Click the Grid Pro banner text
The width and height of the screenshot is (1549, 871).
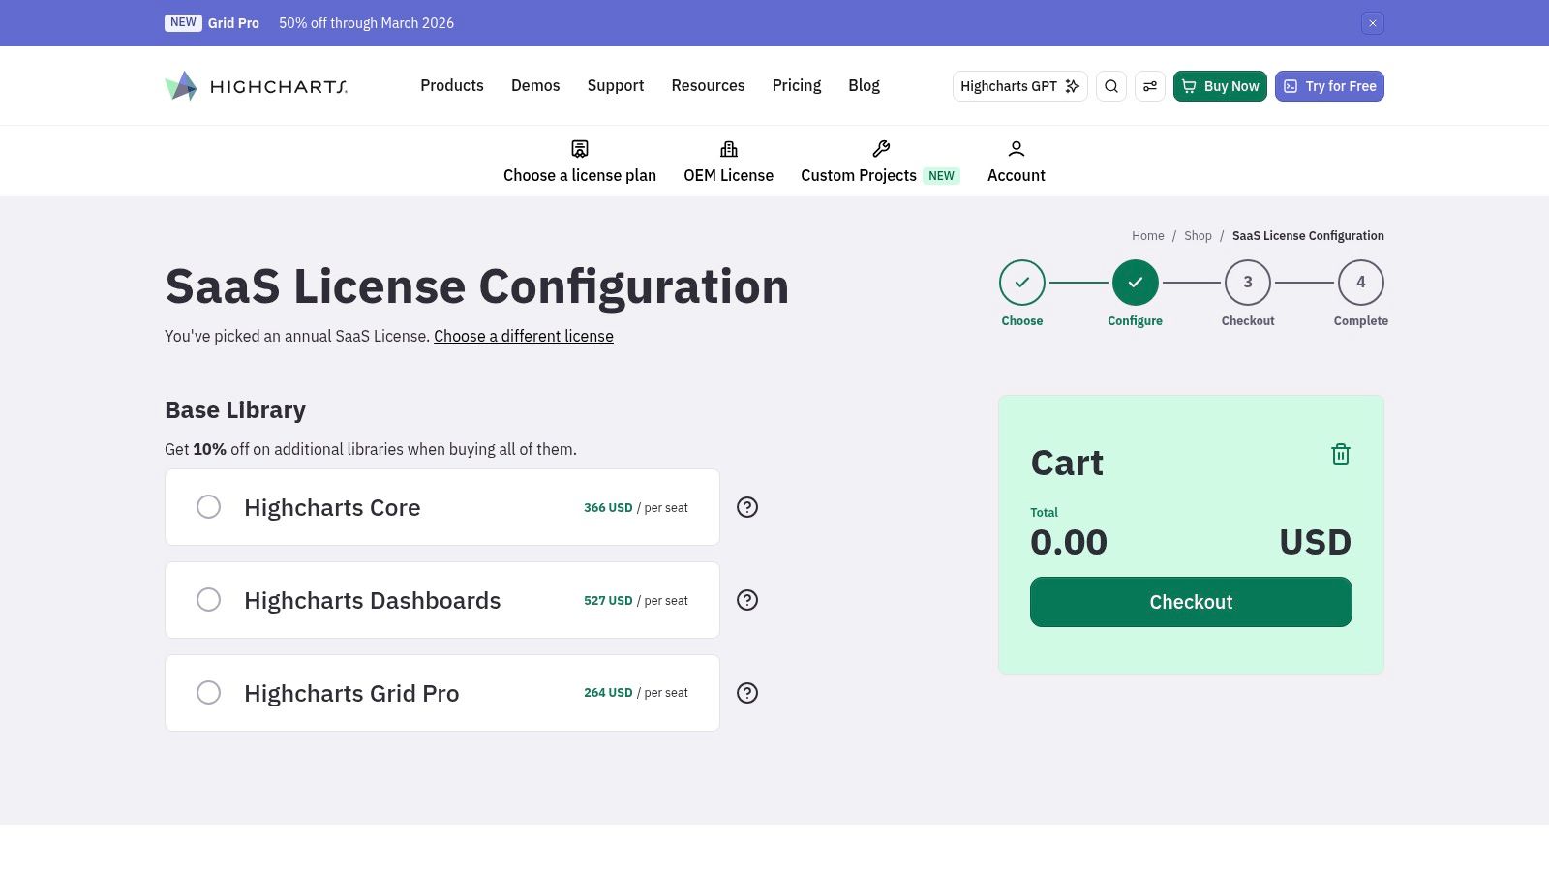tap(233, 23)
